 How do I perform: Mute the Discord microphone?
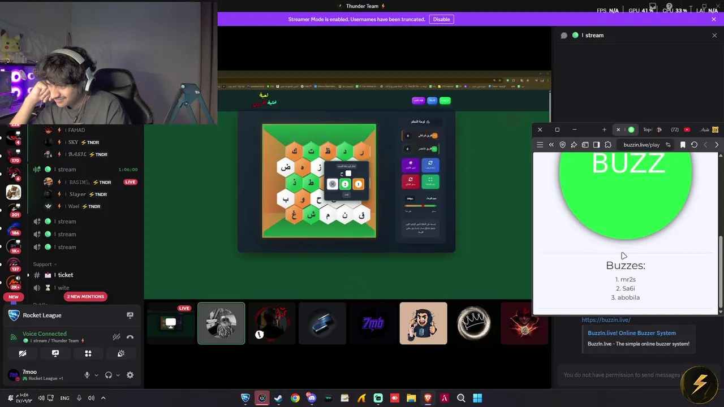pyautogui.click(x=87, y=375)
